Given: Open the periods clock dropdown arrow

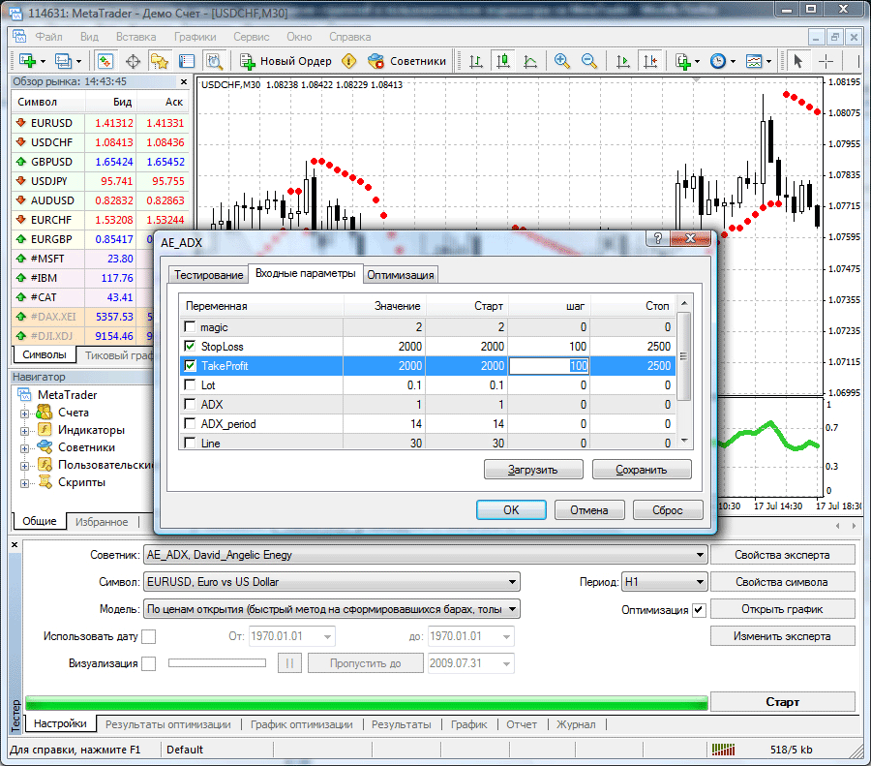Looking at the screenshot, I should pyautogui.click(x=733, y=62).
